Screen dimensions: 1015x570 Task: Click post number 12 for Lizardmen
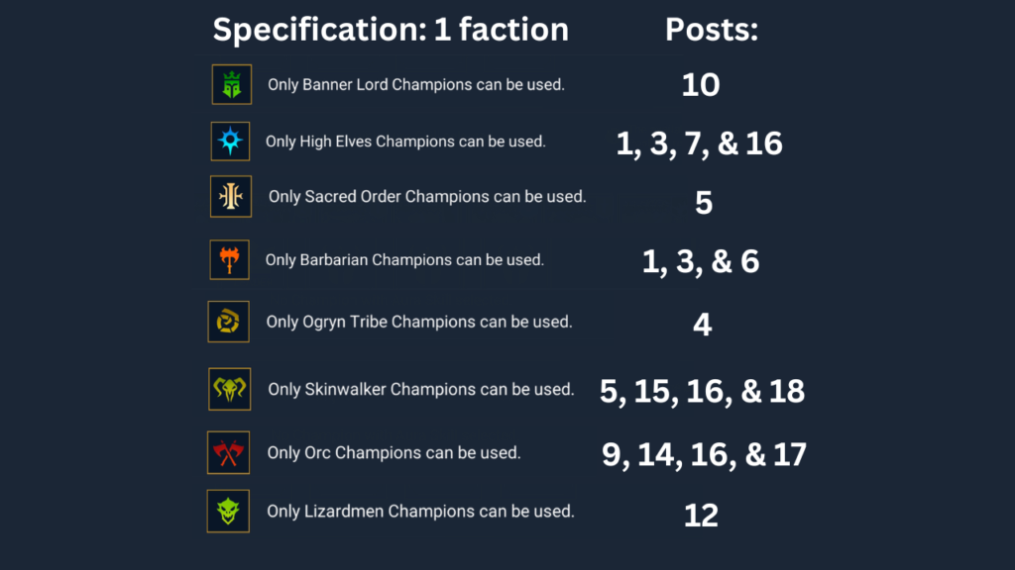(701, 515)
